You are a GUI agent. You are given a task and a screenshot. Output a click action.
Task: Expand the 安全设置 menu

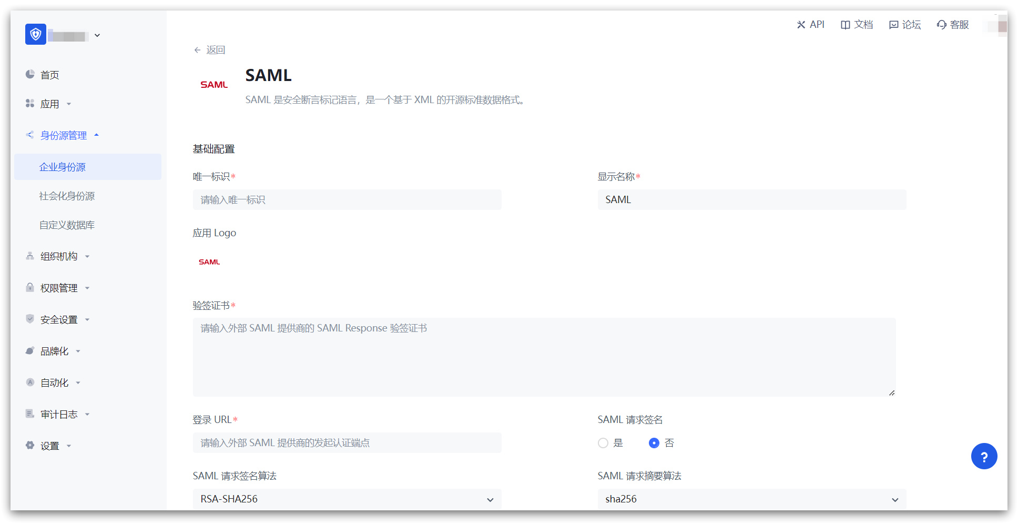pyautogui.click(x=59, y=319)
